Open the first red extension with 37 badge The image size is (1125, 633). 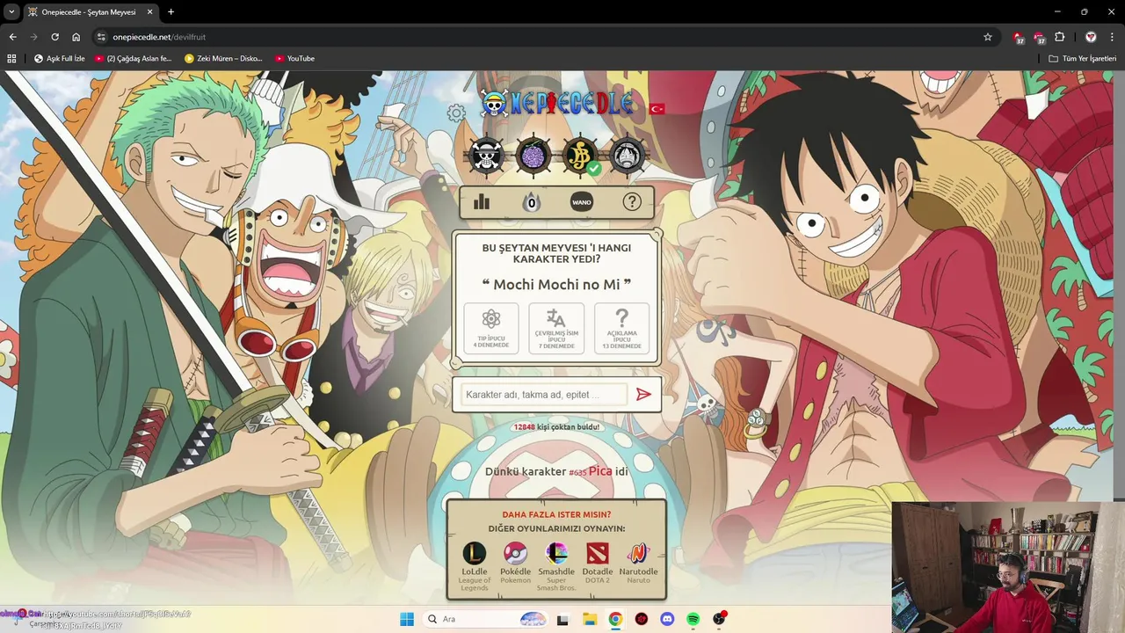point(1018,37)
